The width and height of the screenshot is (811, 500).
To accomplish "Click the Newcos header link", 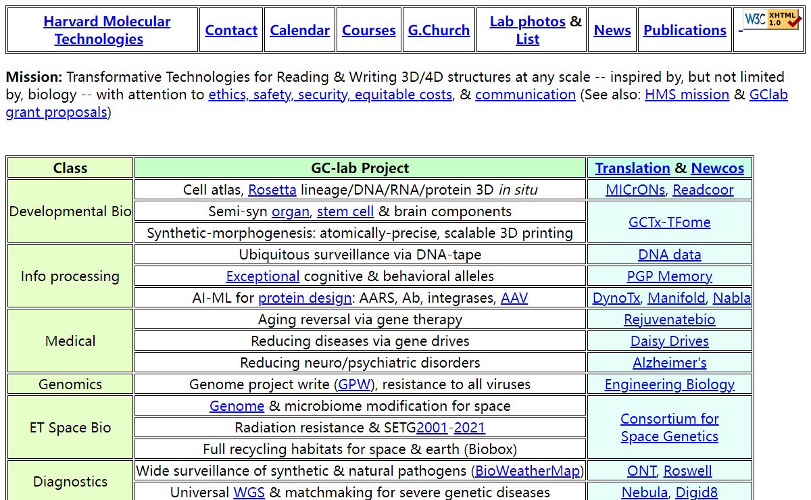I will [717, 168].
